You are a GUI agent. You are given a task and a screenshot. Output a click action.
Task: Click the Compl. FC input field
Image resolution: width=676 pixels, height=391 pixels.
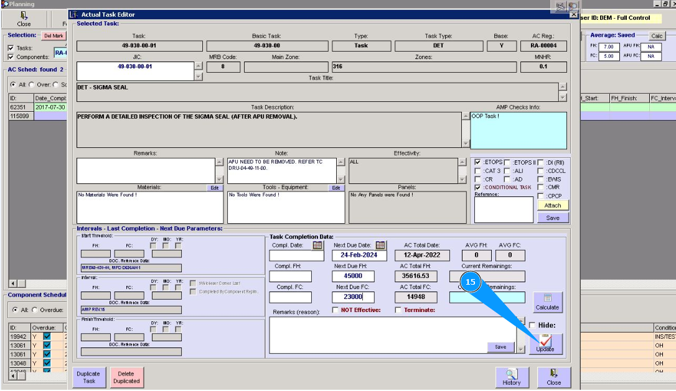[291, 297]
